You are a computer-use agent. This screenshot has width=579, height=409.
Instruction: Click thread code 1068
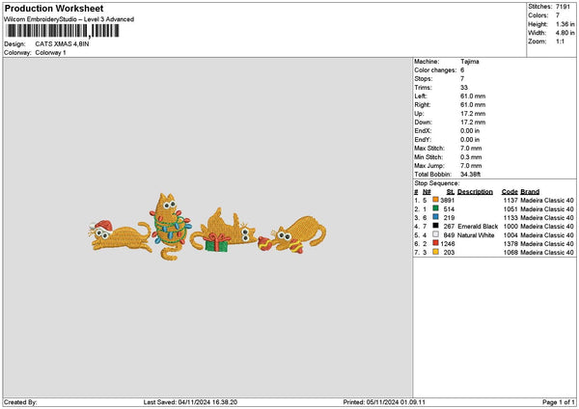tap(510, 253)
